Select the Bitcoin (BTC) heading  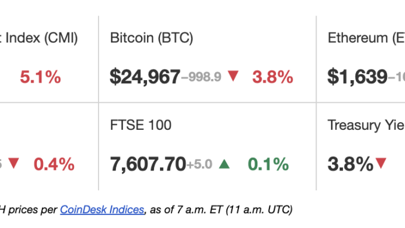(x=152, y=38)
